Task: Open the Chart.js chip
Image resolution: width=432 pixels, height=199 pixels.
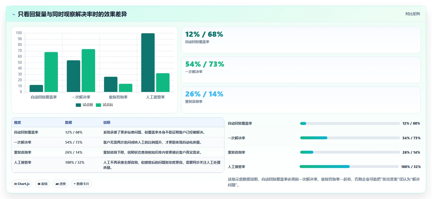Action: (x=22, y=184)
